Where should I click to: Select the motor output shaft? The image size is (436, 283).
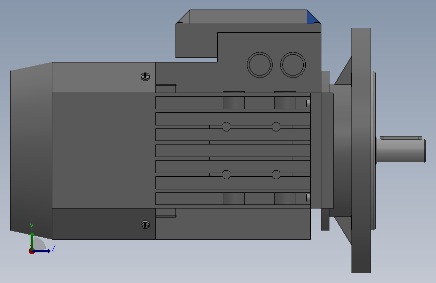(x=401, y=151)
